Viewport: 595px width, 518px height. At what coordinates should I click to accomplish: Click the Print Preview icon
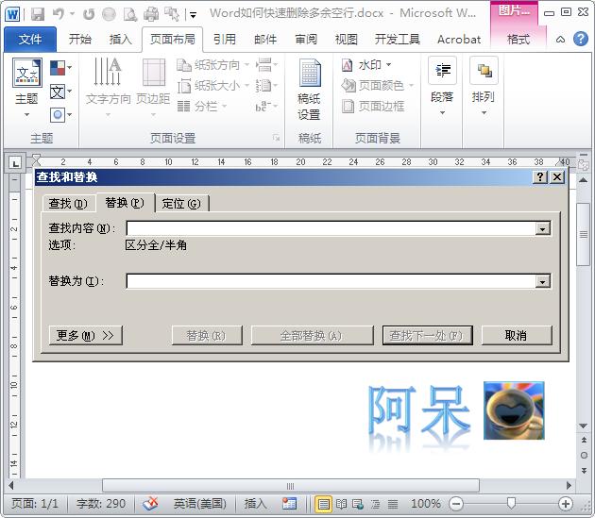click(x=130, y=14)
